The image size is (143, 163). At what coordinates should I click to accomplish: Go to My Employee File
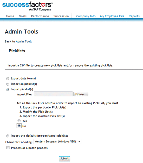tap(112, 16)
